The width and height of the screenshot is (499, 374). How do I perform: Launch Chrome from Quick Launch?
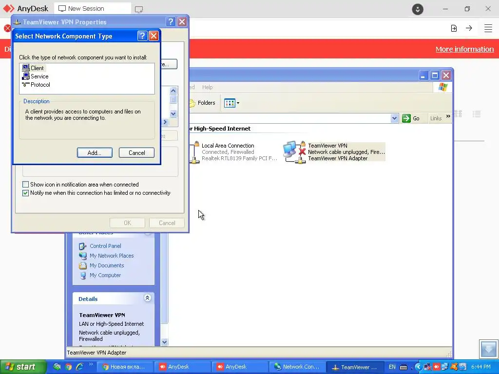[68, 367]
